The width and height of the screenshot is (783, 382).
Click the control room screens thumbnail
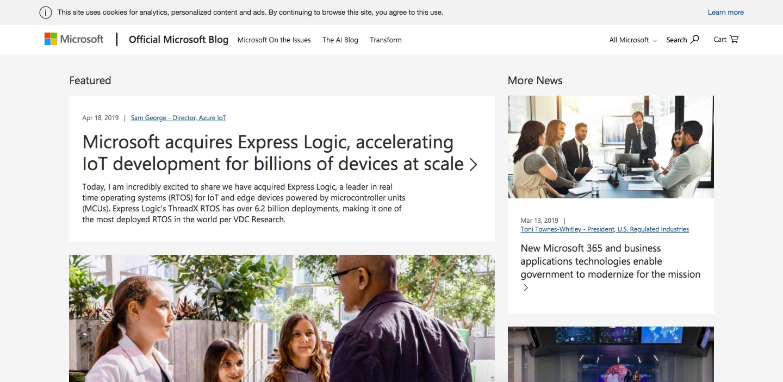pos(611,354)
